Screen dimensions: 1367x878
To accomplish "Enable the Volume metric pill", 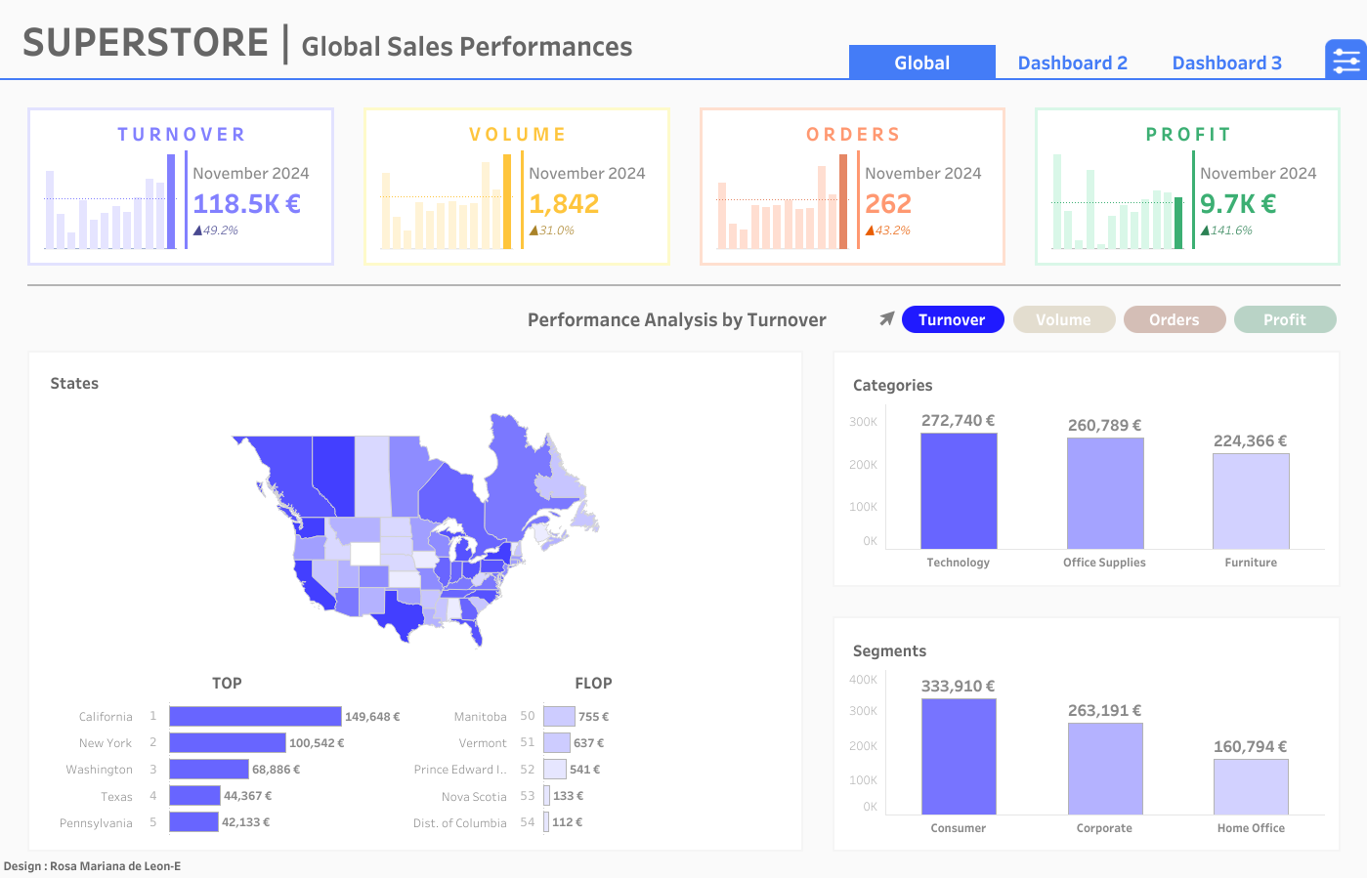I will pyautogui.click(x=1064, y=319).
